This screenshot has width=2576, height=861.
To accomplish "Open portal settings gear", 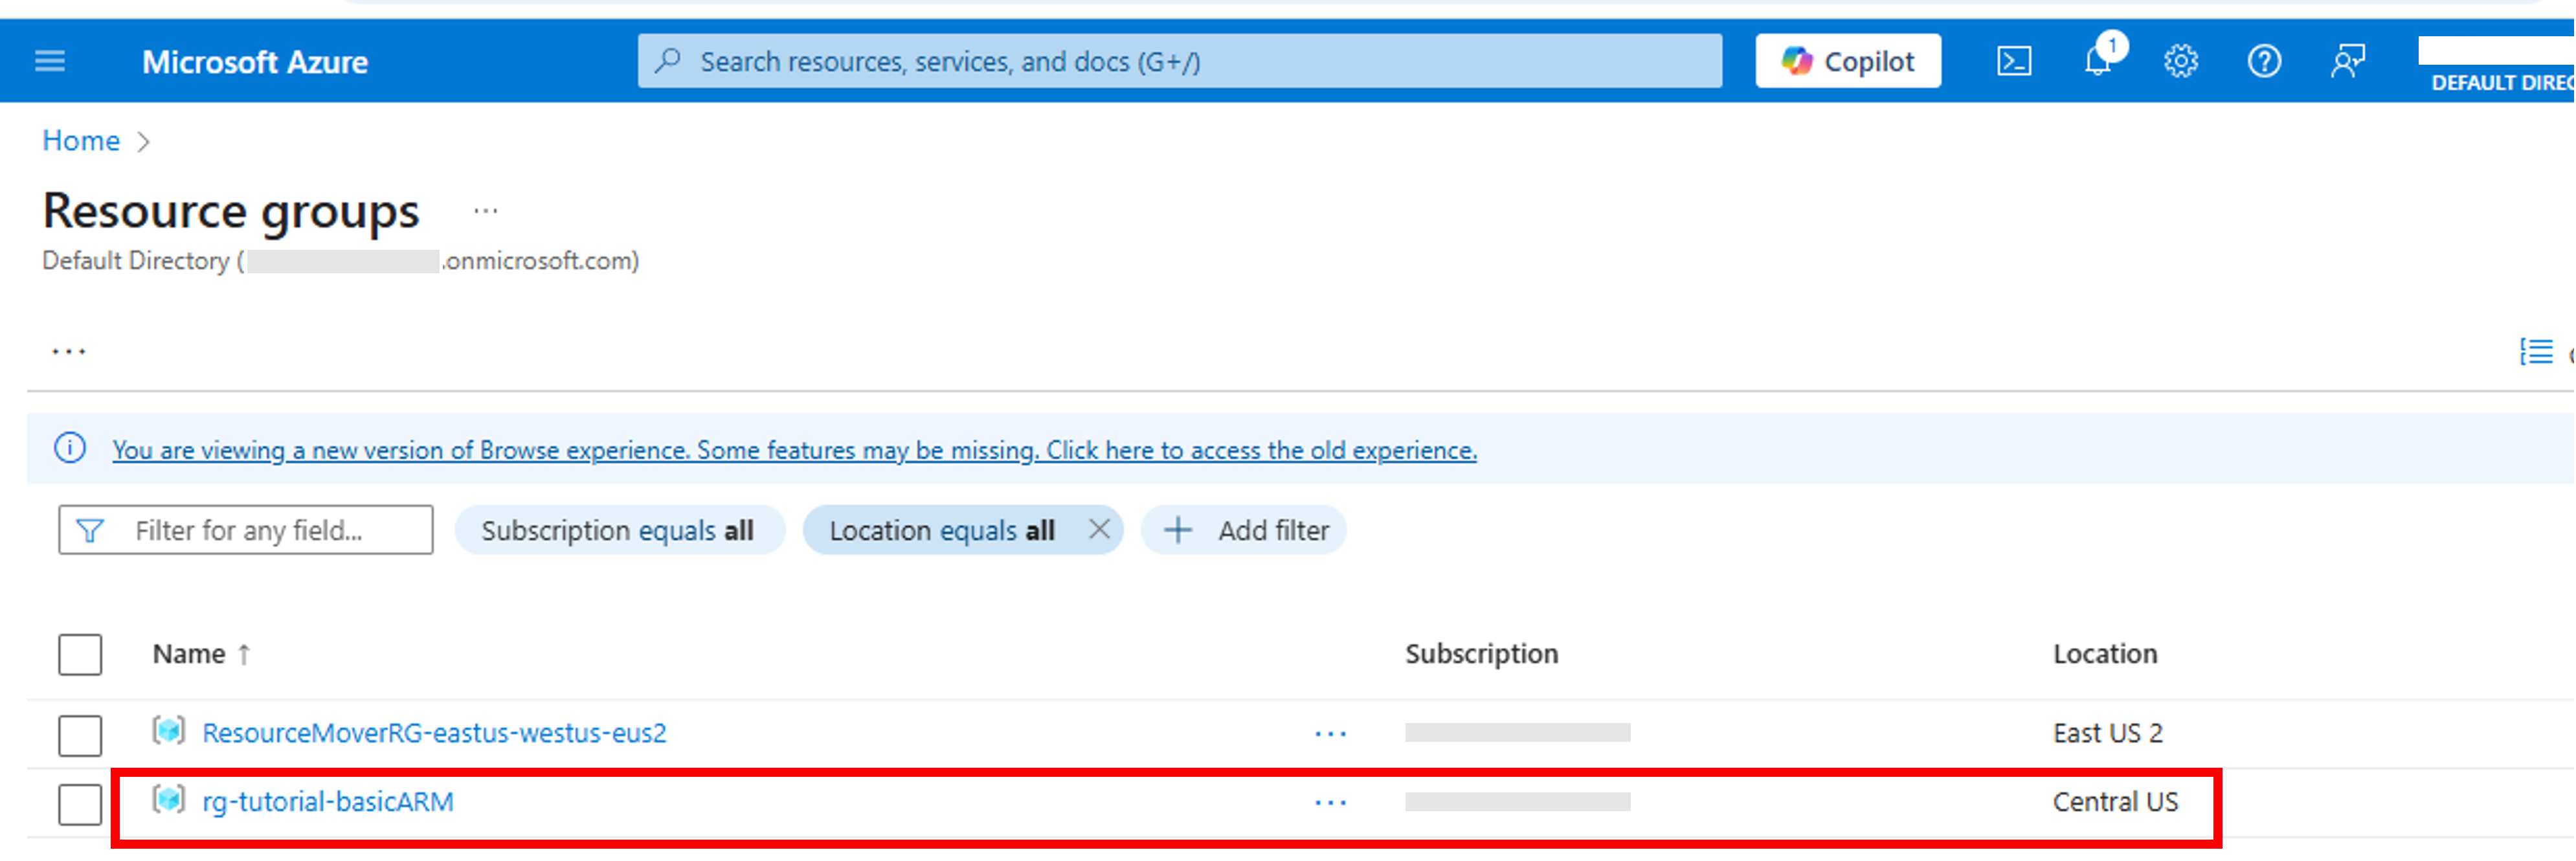I will pos(2180,62).
